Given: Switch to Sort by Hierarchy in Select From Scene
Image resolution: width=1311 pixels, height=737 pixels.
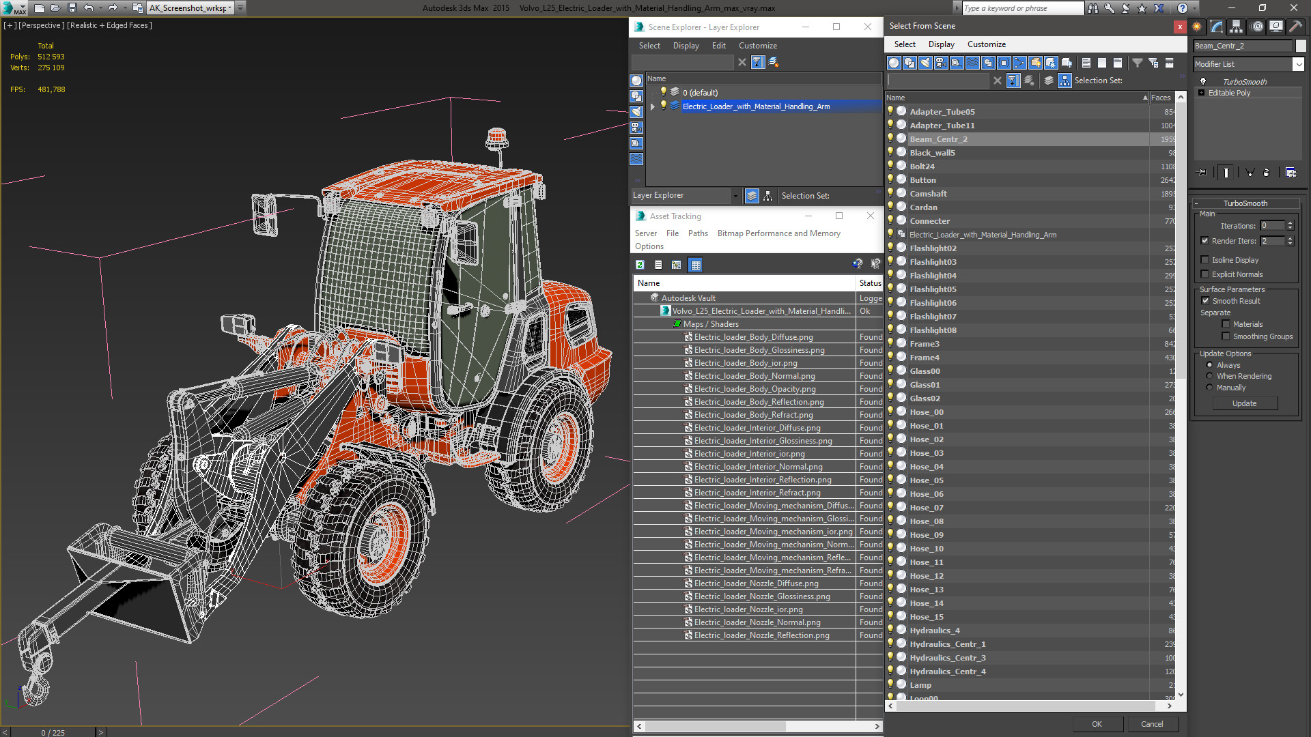Looking at the screenshot, I should coord(1065,81).
